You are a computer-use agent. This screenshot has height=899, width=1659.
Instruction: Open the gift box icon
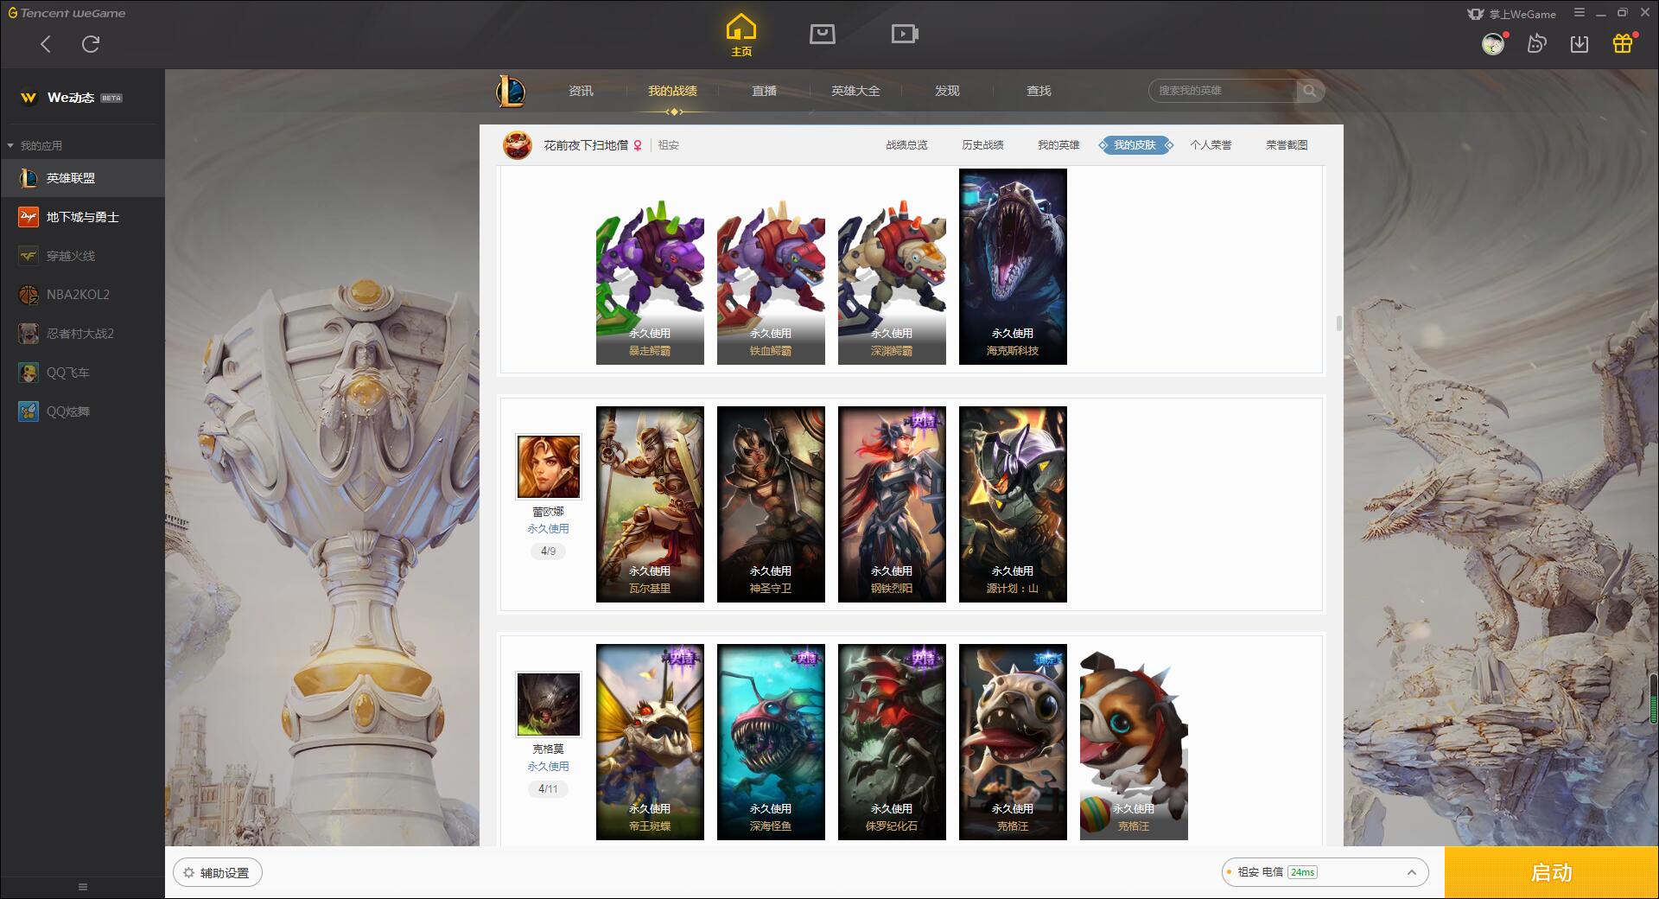[x=1623, y=43]
